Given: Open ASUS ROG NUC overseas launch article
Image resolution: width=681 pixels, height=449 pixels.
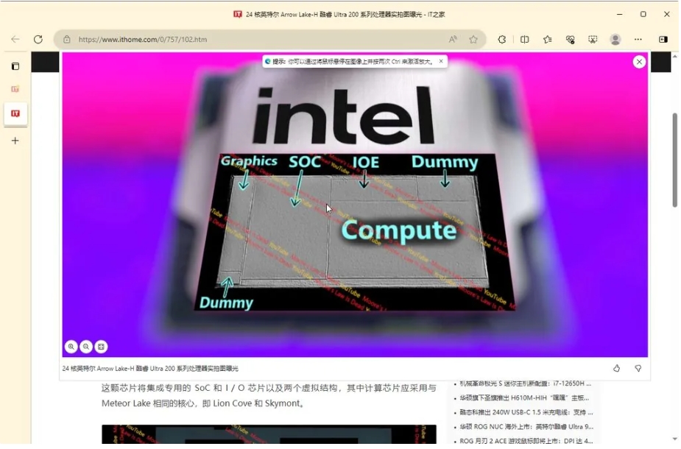Looking at the screenshot, I should click(528, 428).
